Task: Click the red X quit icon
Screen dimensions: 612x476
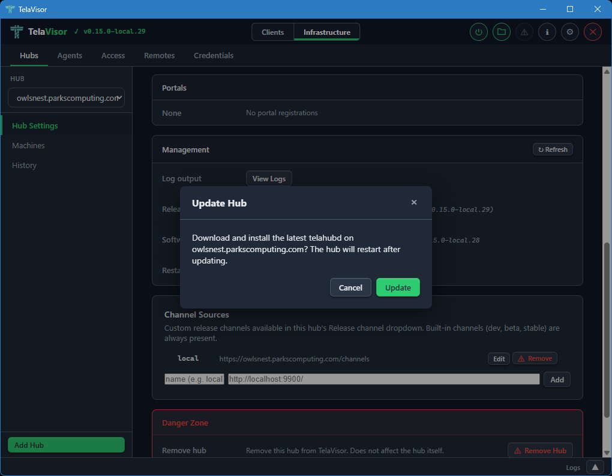Action: [592, 32]
